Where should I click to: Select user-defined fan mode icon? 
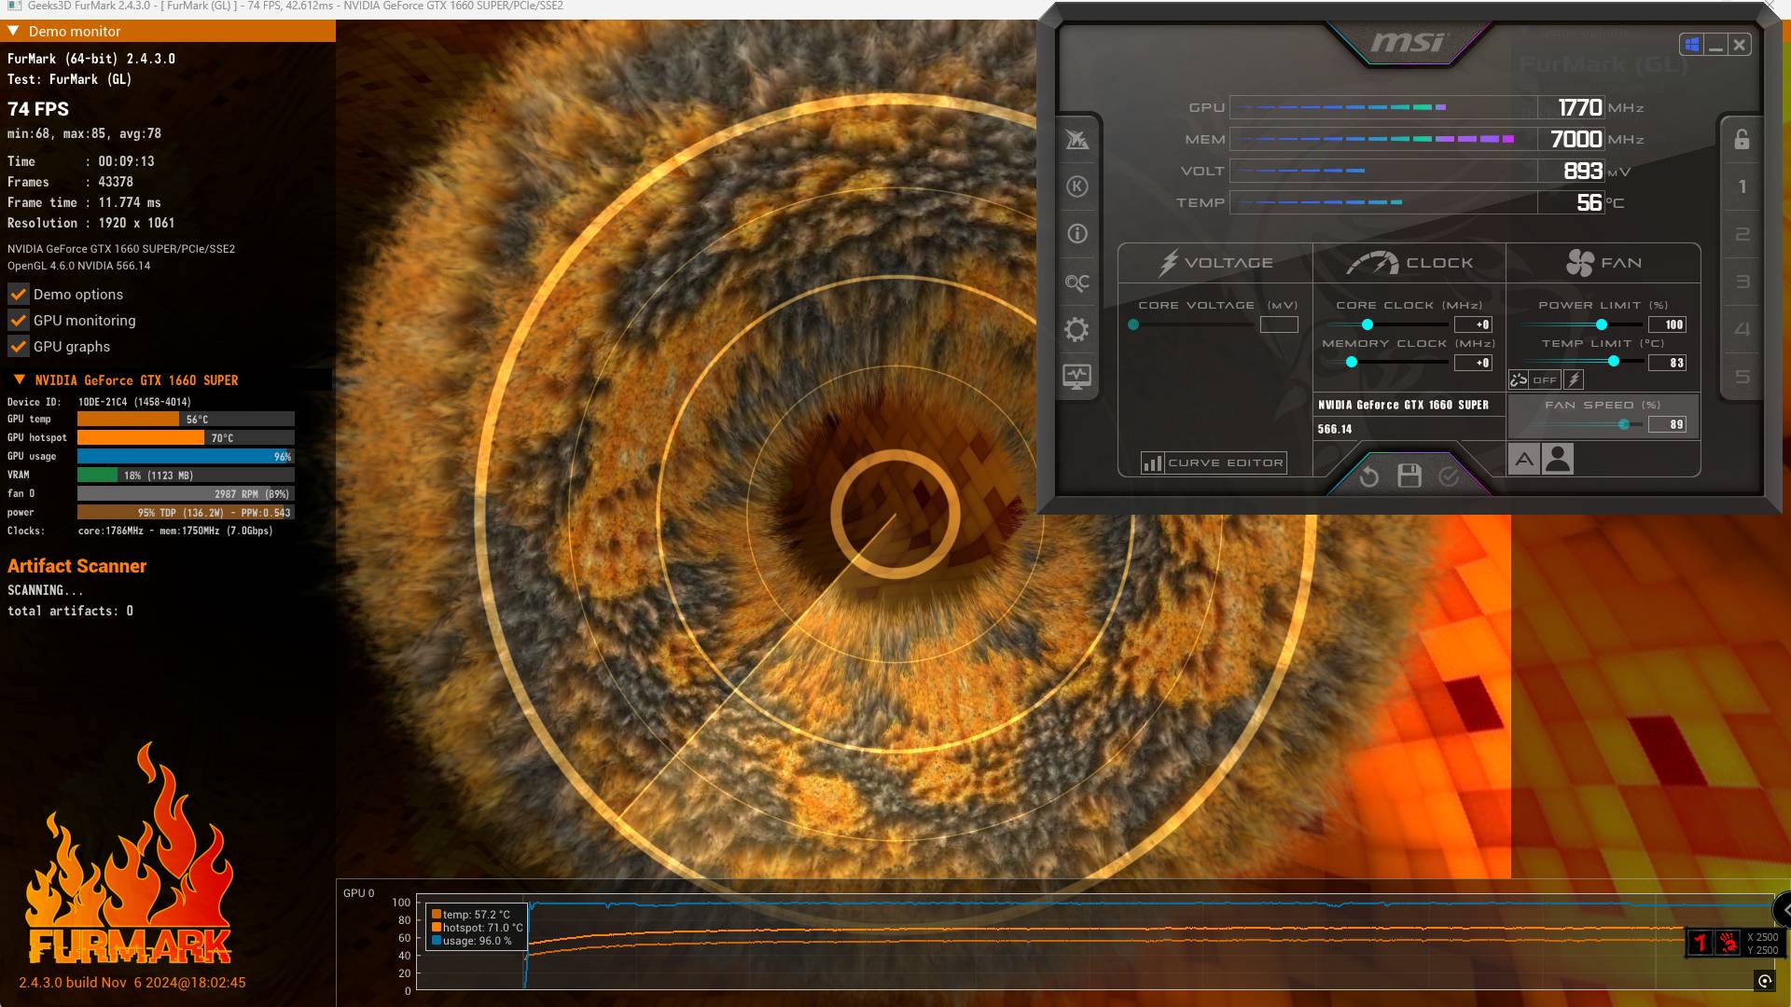click(1558, 459)
